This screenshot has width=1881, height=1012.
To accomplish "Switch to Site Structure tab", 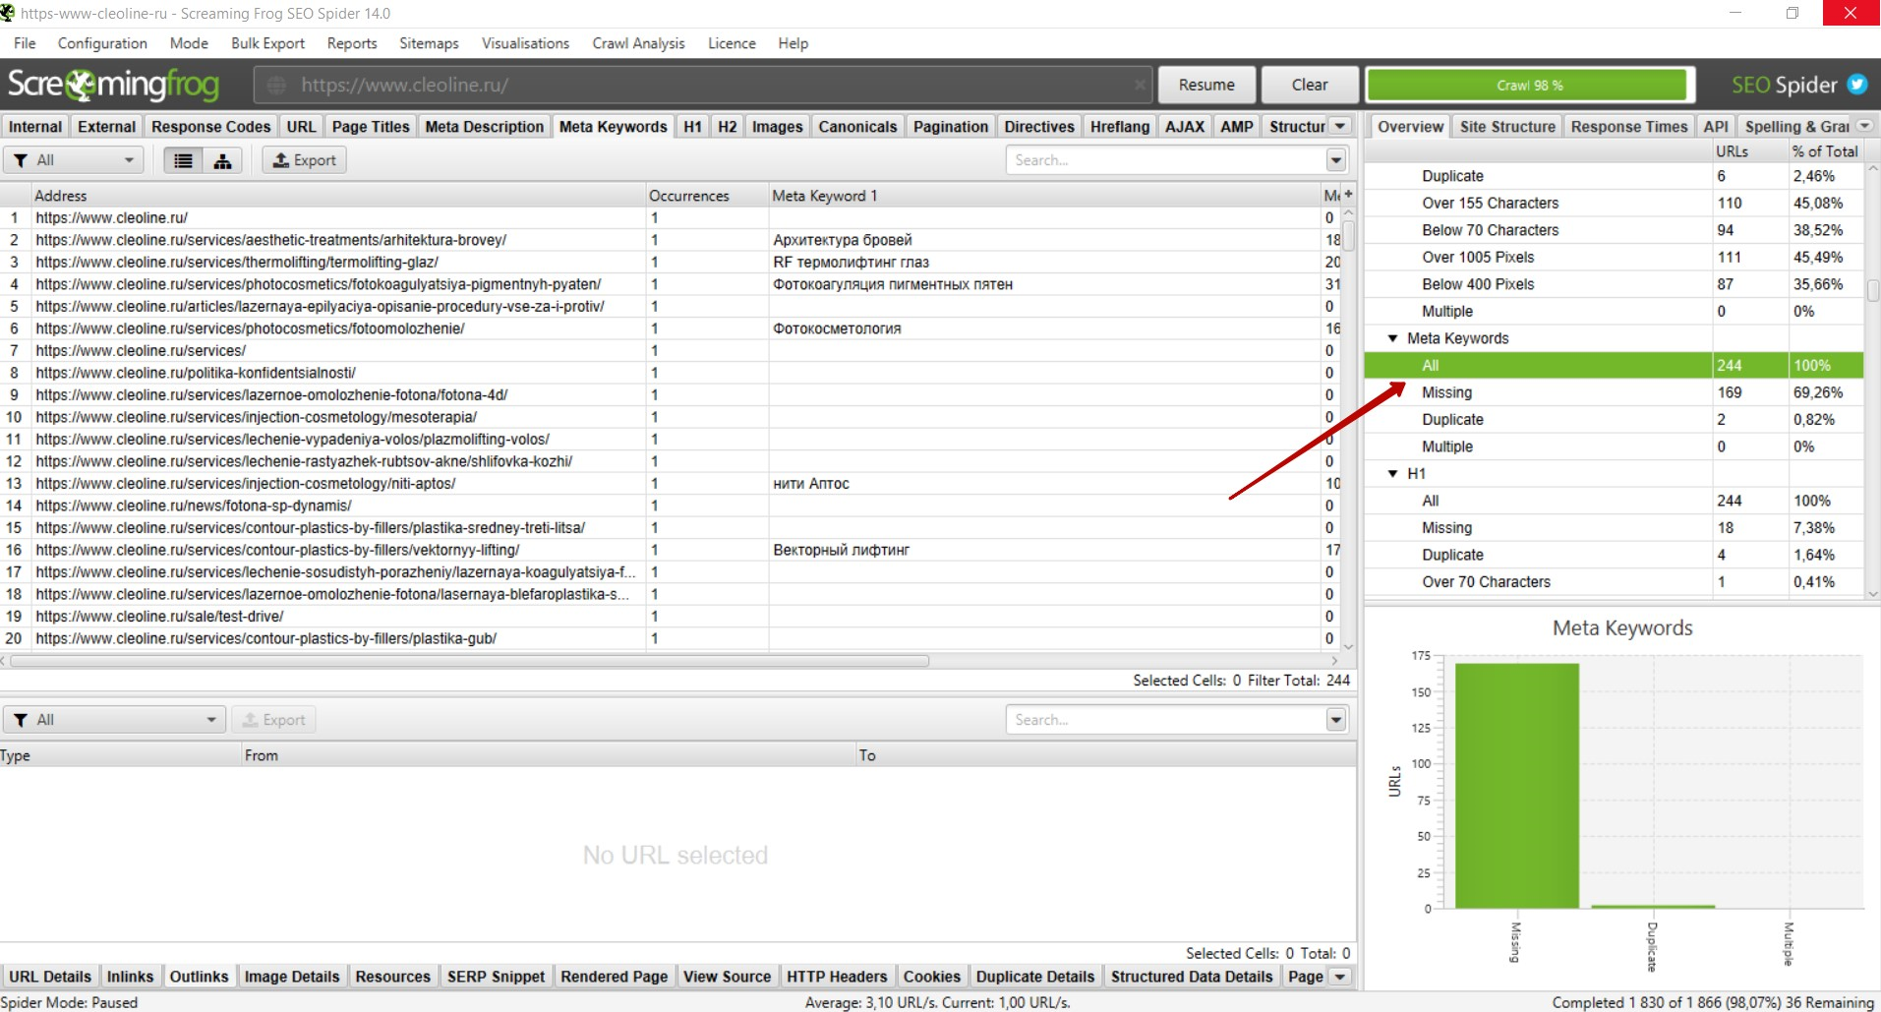I will tap(1507, 127).
